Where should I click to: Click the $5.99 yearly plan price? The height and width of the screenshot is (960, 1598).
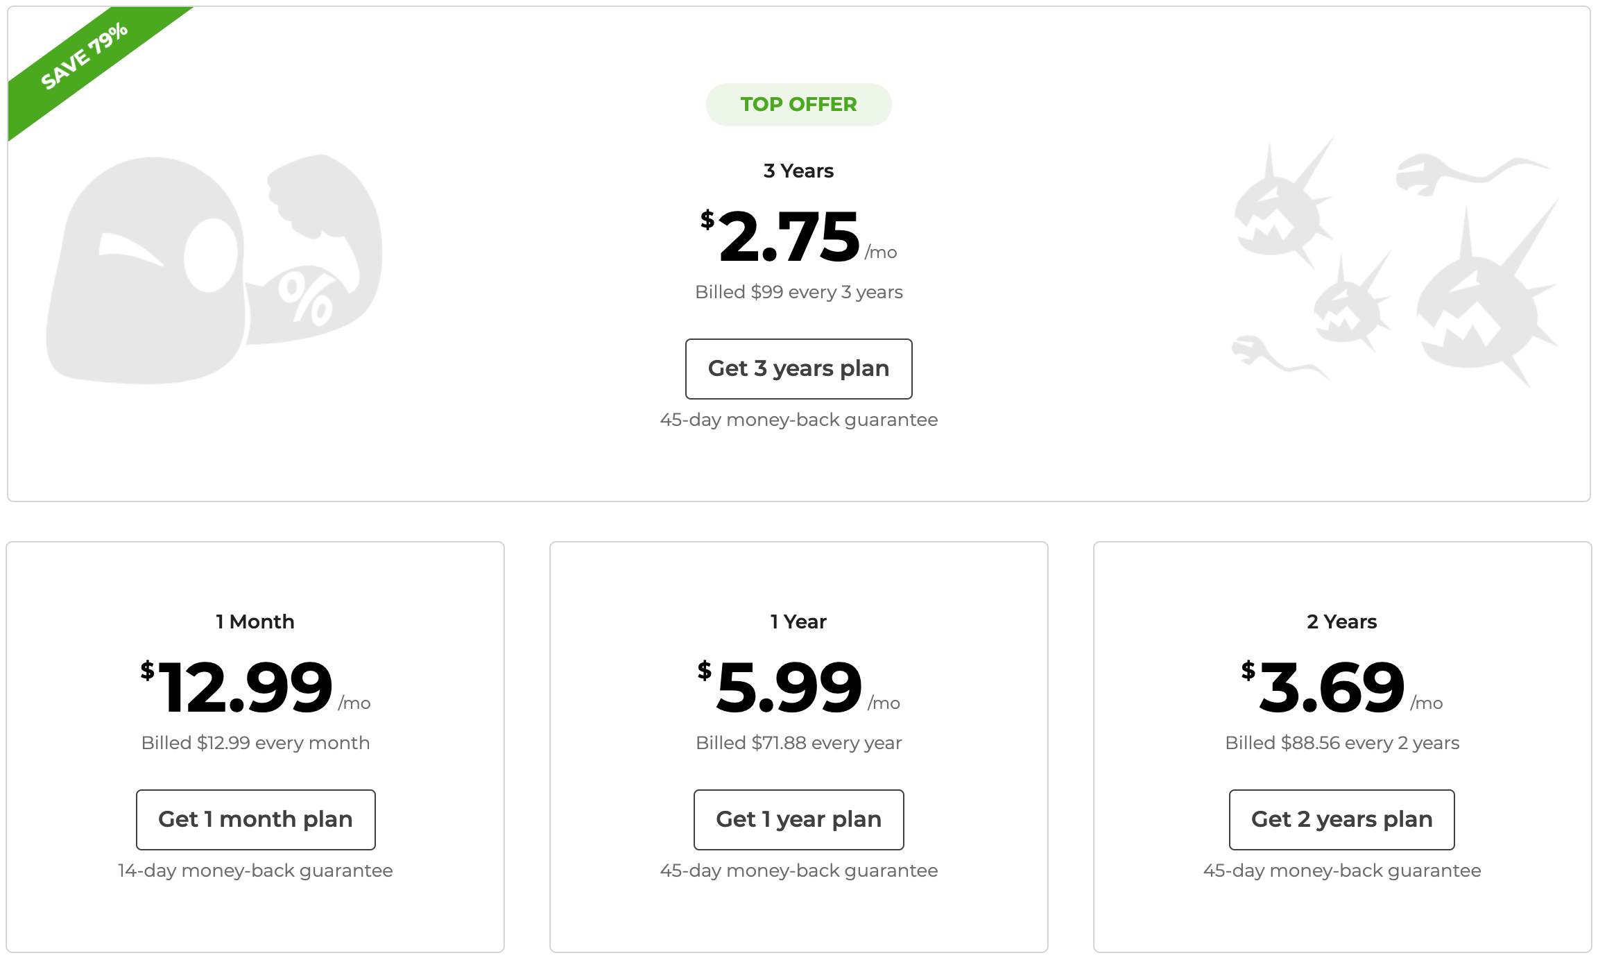coord(798,688)
